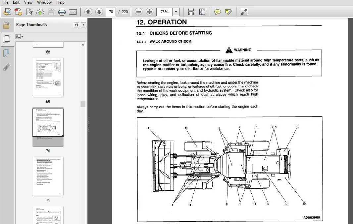
Task: Click the WARNING label in the document
Action: coord(242,50)
